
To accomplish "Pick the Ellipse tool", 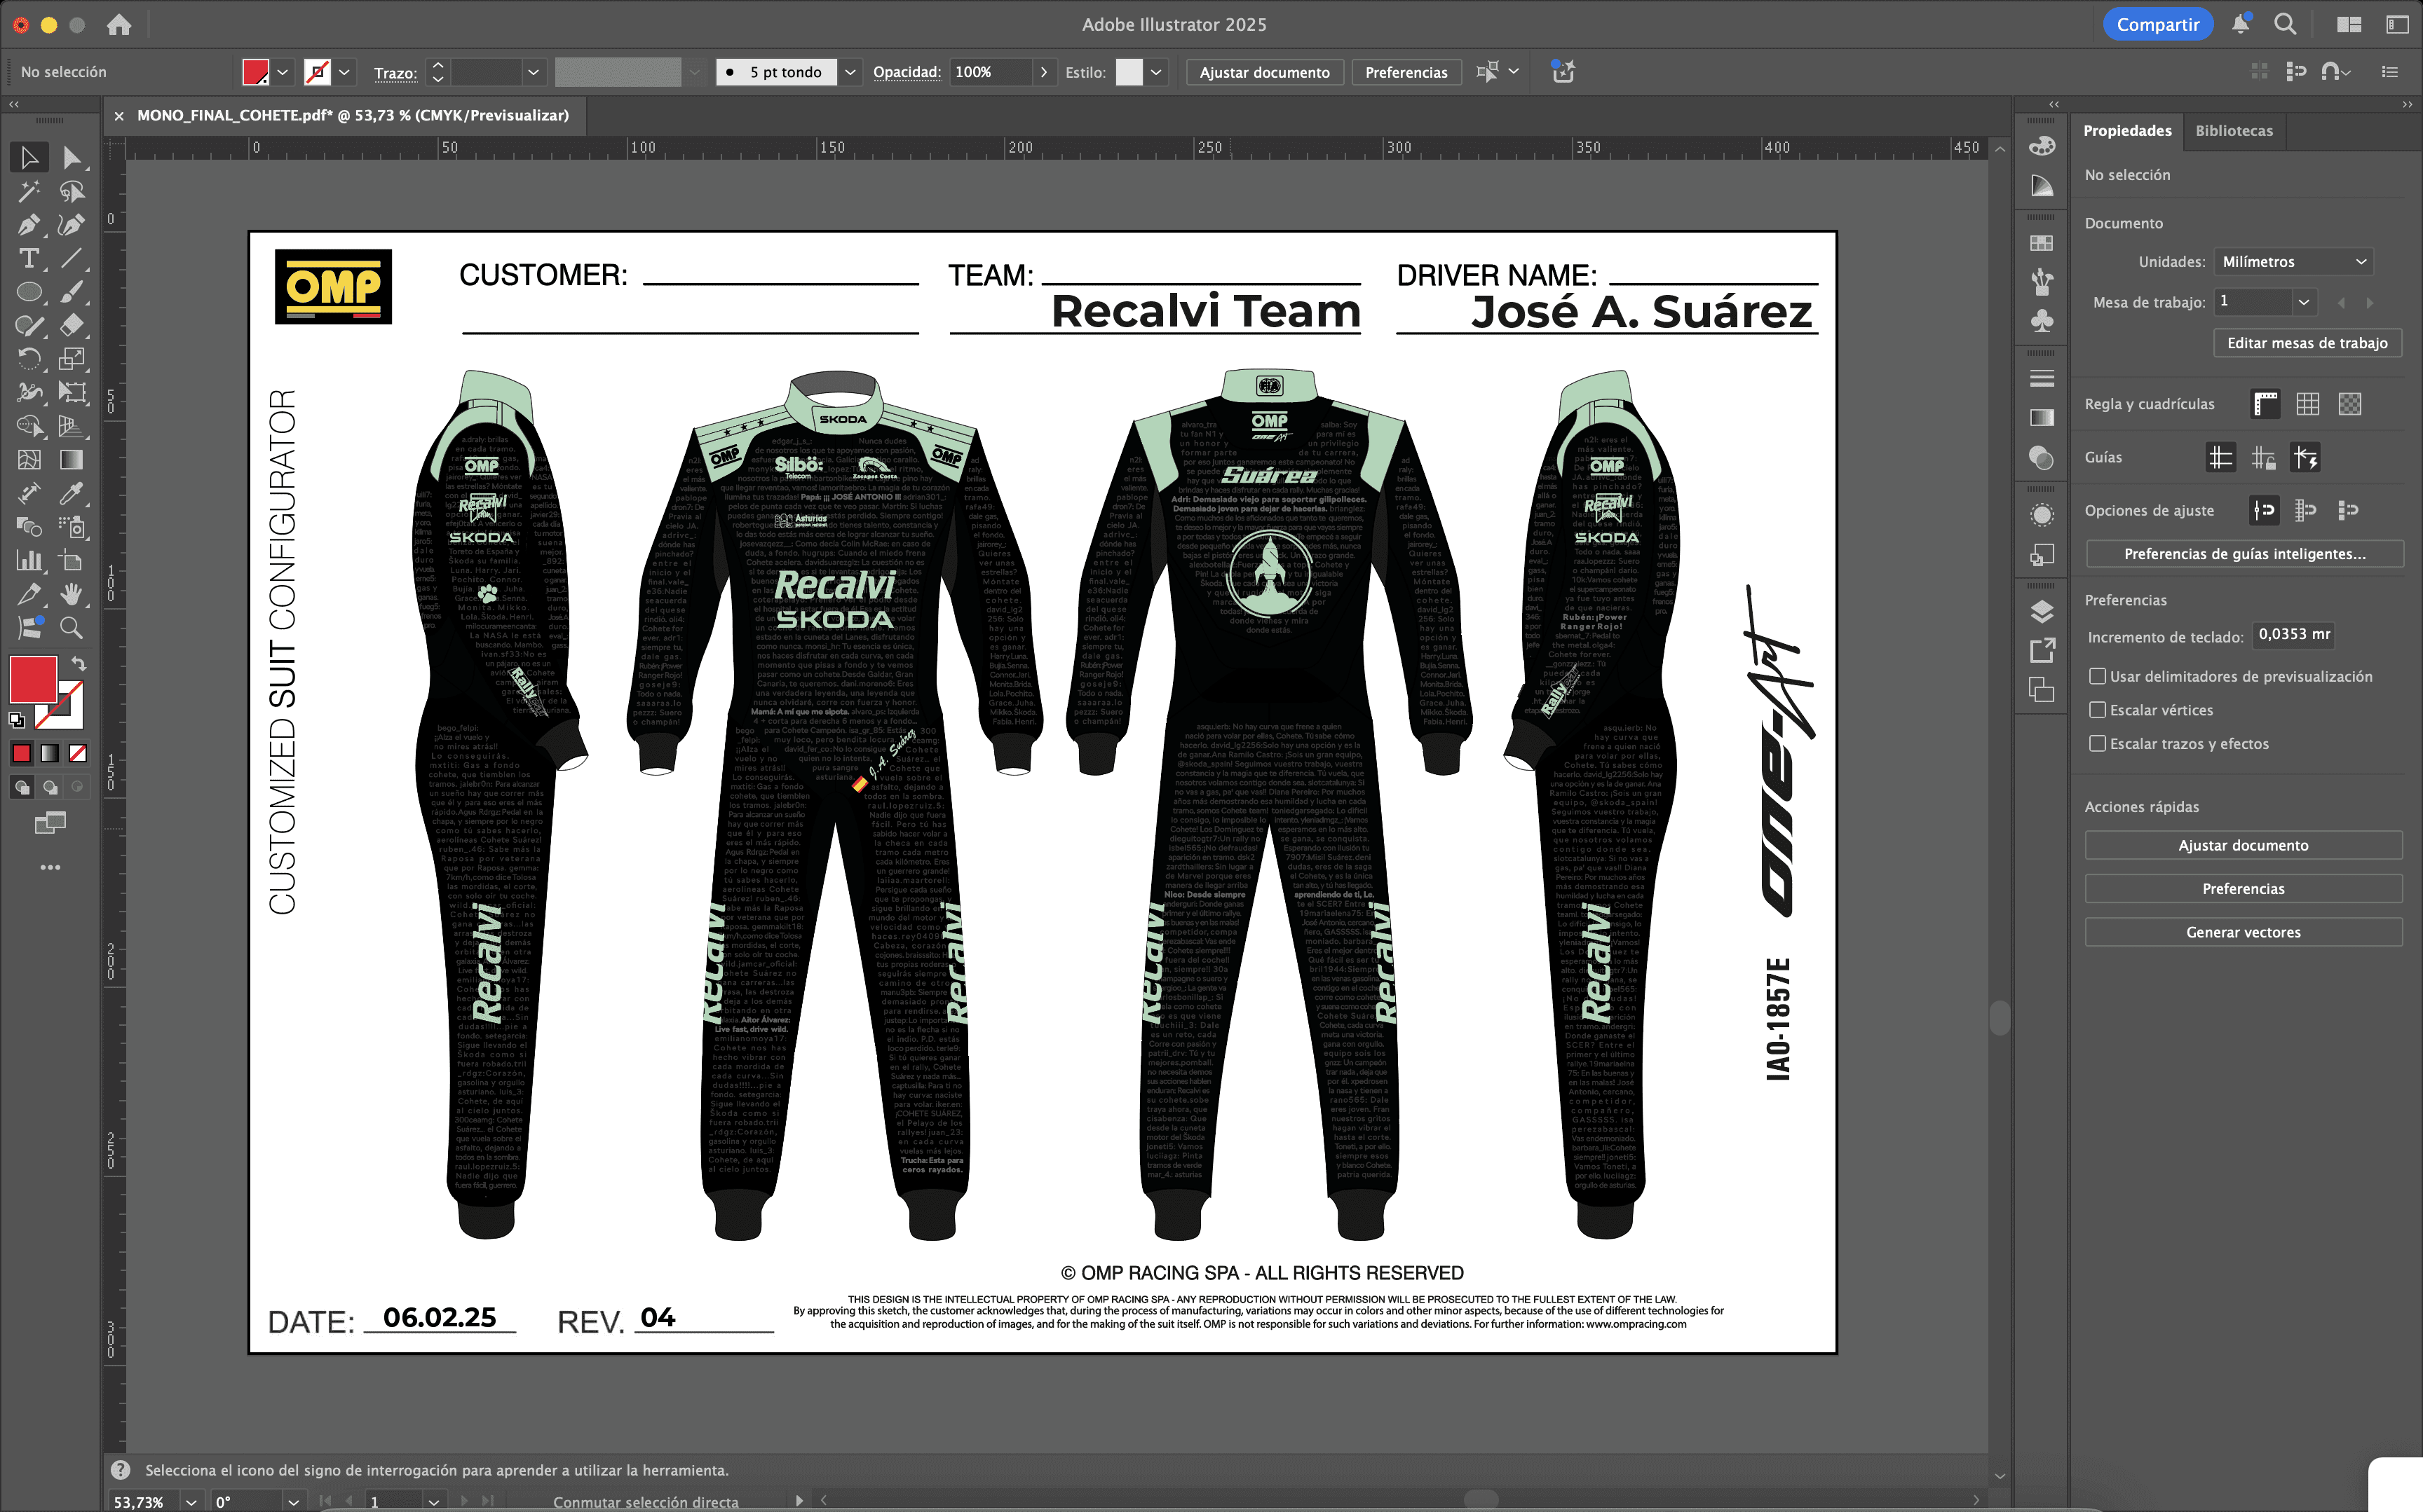I will 29,292.
